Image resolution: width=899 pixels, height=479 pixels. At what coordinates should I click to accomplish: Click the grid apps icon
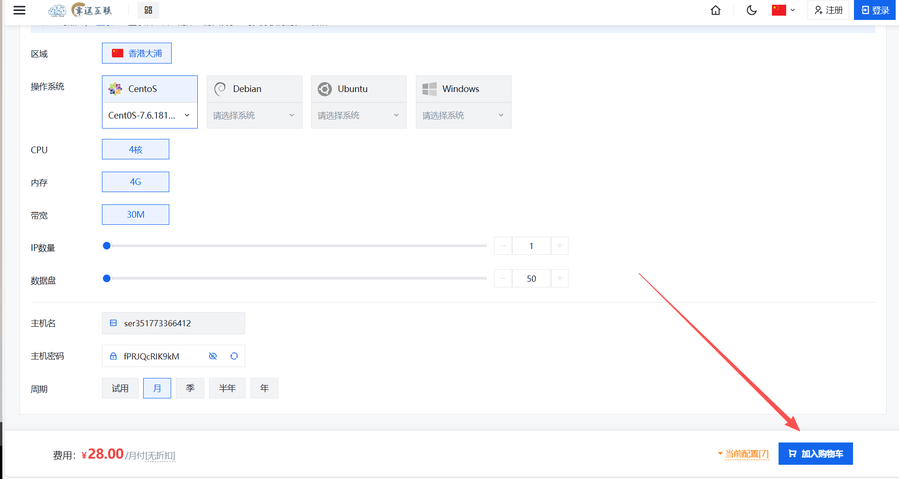click(x=148, y=10)
